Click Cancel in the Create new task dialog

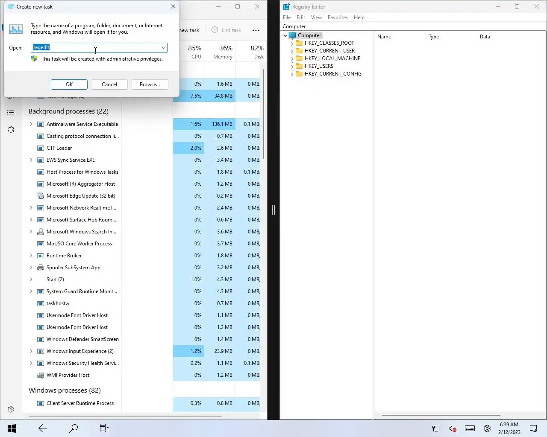(109, 84)
